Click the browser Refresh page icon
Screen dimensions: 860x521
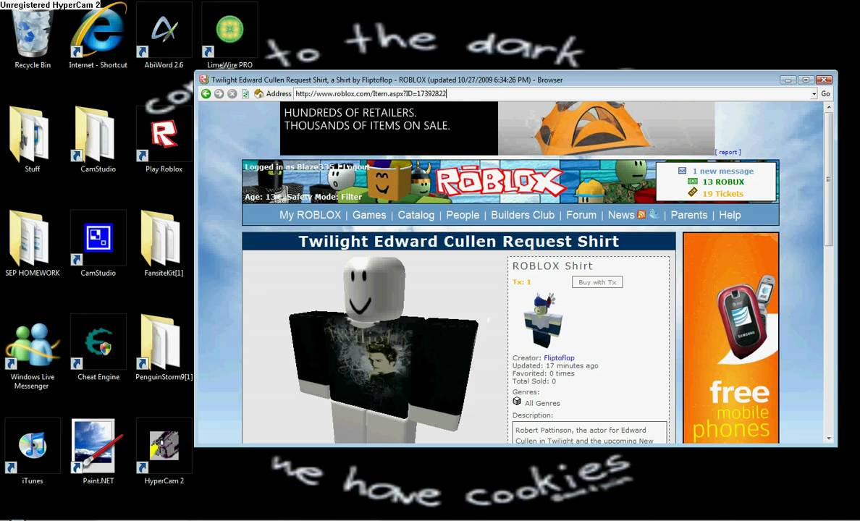[245, 94]
